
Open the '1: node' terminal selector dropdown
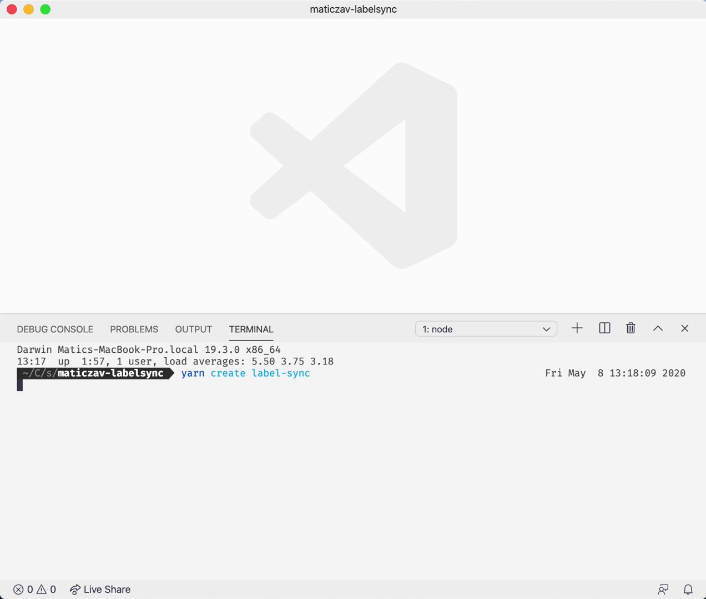486,329
